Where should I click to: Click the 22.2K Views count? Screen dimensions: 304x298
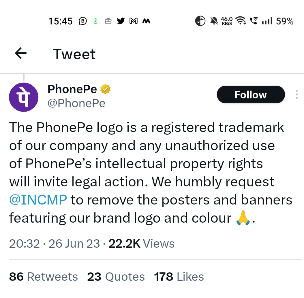(141, 244)
